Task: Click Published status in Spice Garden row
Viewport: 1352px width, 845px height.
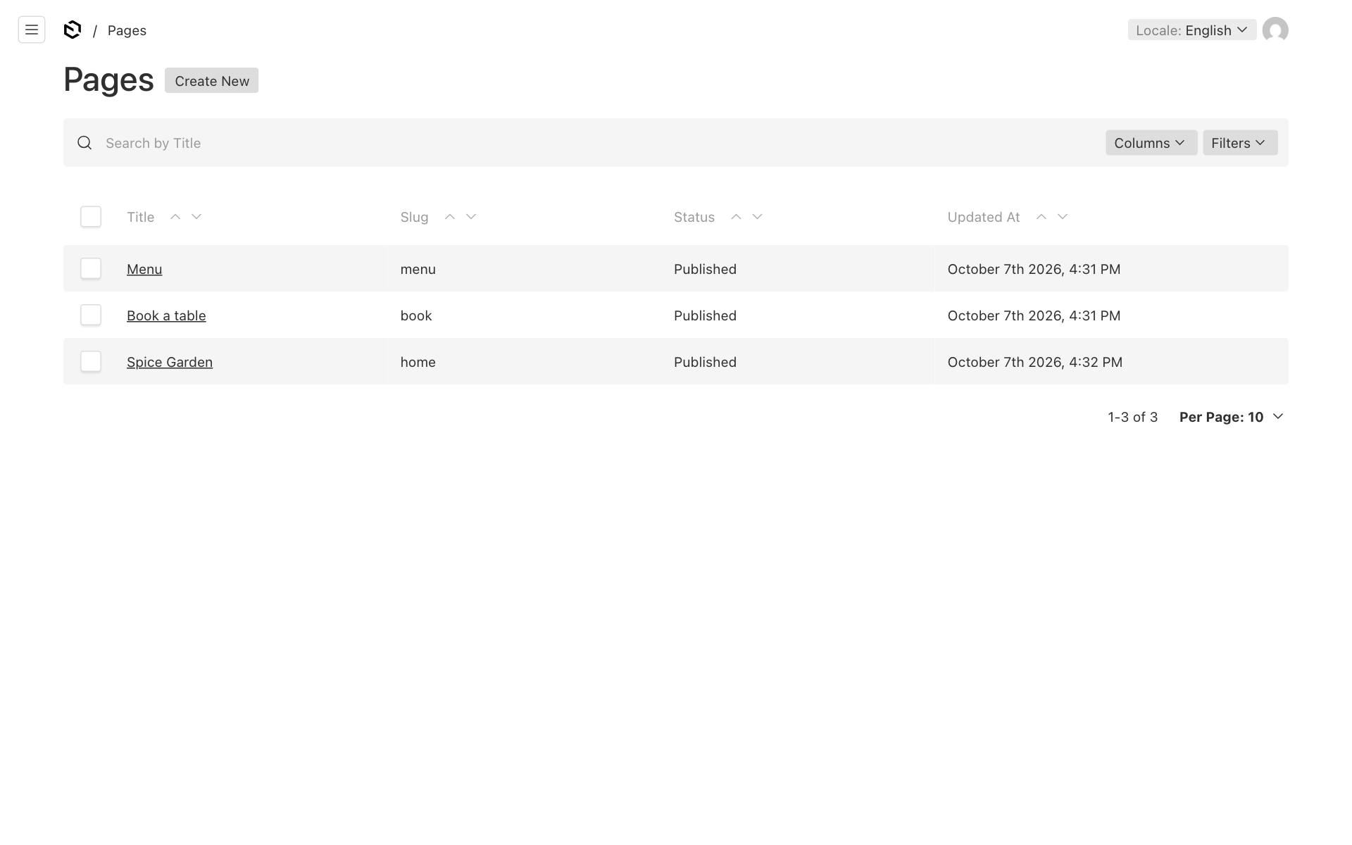Action: pyautogui.click(x=705, y=362)
